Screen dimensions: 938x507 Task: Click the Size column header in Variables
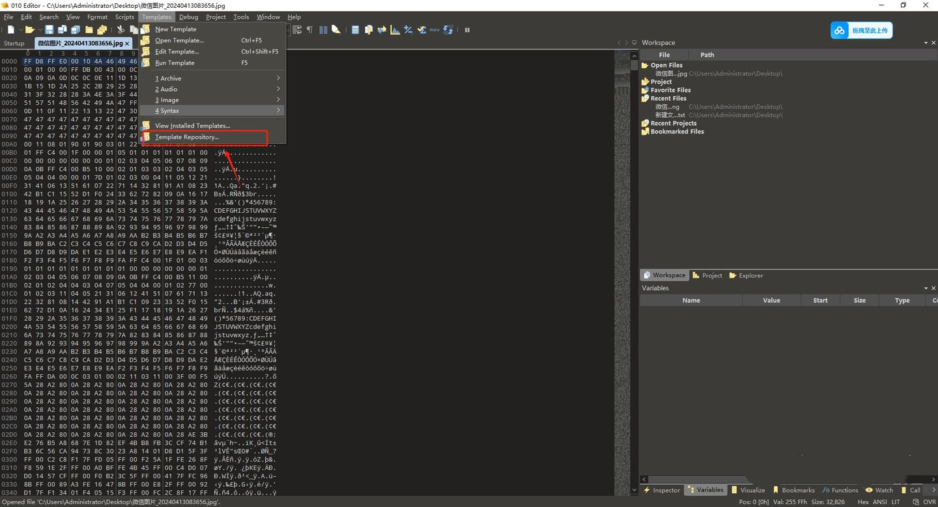[x=859, y=300]
